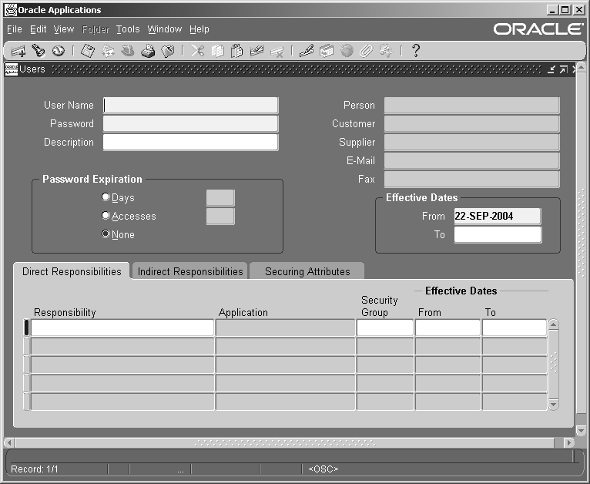Click the user Effective Dates To field

pos(498,234)
